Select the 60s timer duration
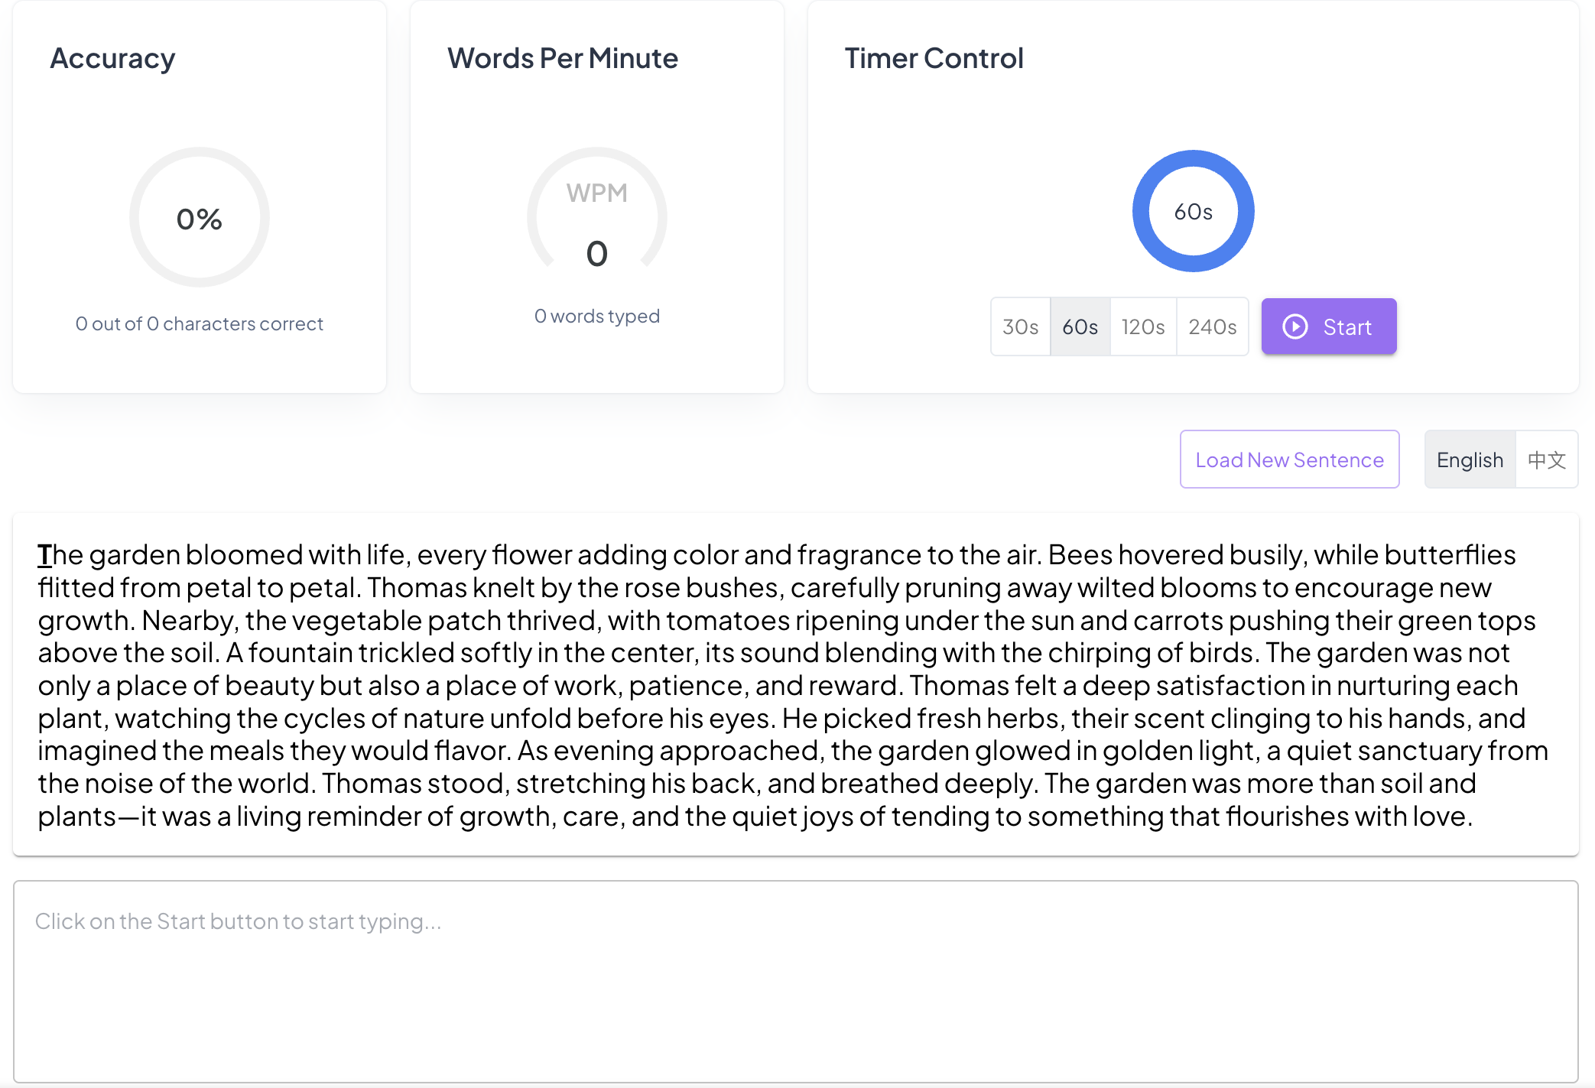Screen dimensions: 1595x1088 (x=1080, y=326)
